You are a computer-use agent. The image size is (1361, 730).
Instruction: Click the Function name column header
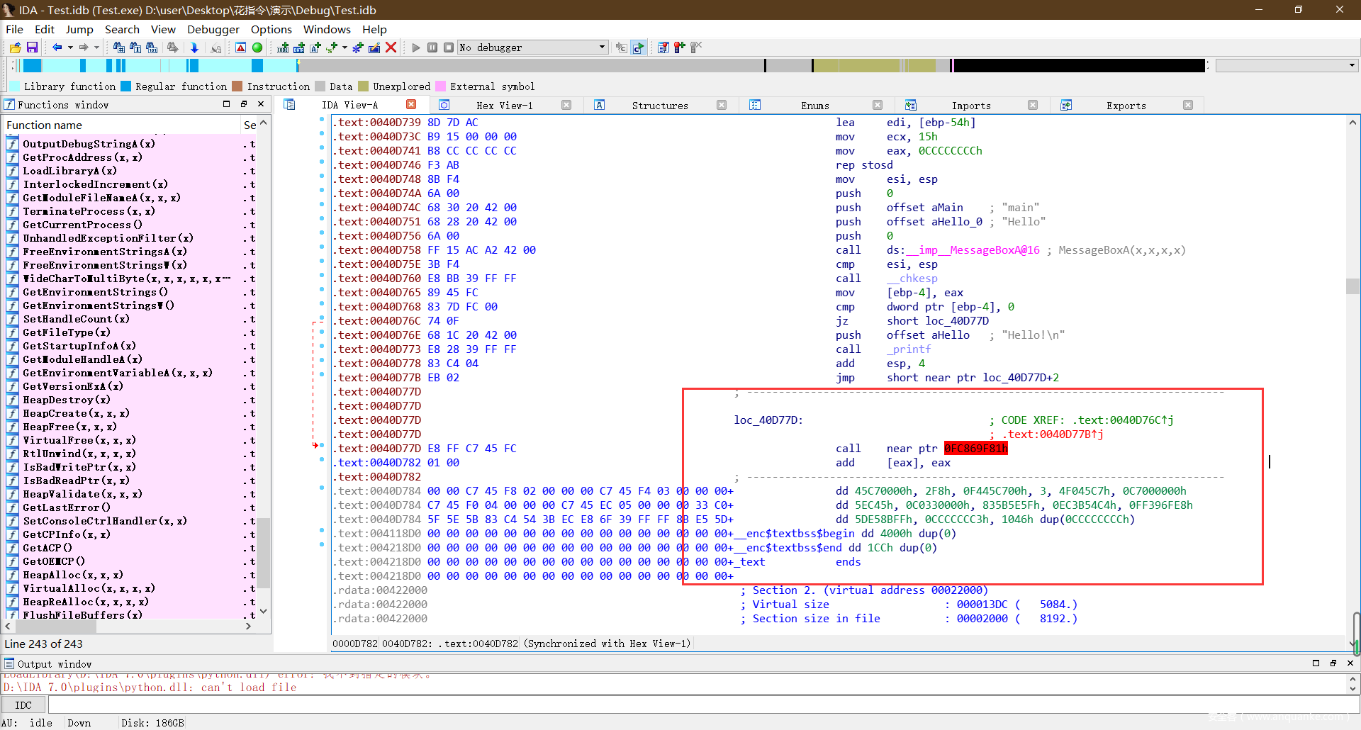coord(122,125)
